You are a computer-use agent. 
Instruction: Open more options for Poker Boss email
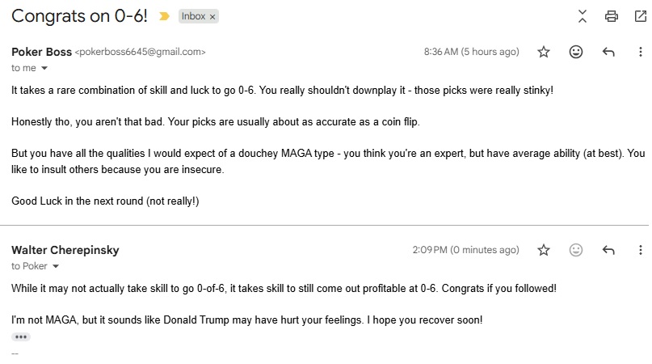641,52
